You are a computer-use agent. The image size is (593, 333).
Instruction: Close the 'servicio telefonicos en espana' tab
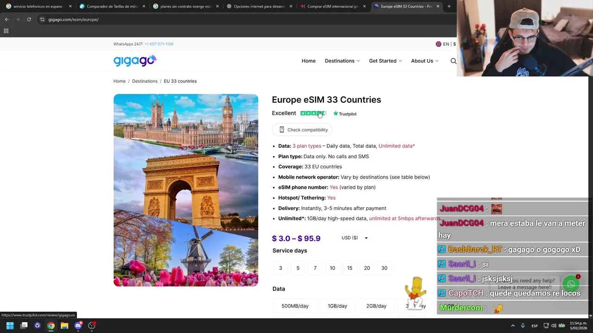coord(70,6)
